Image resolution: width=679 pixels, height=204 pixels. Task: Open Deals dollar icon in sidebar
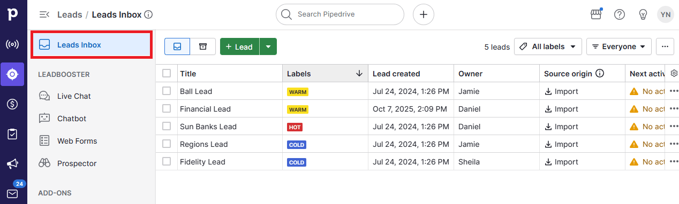12,104
